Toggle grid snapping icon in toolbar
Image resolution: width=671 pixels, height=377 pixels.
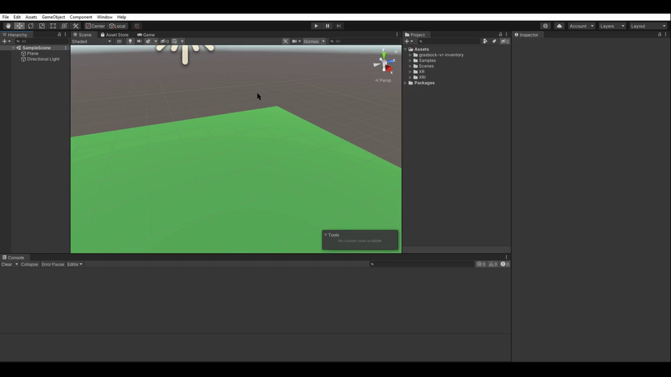click(x=137, y=26)
